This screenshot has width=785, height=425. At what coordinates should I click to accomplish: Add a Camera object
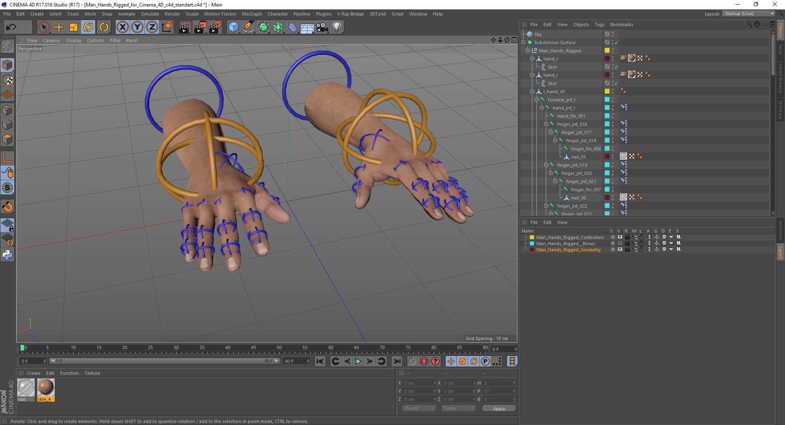(322, 27)
